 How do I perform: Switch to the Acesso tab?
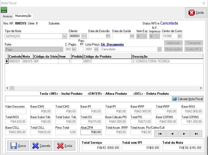[7, 16]
